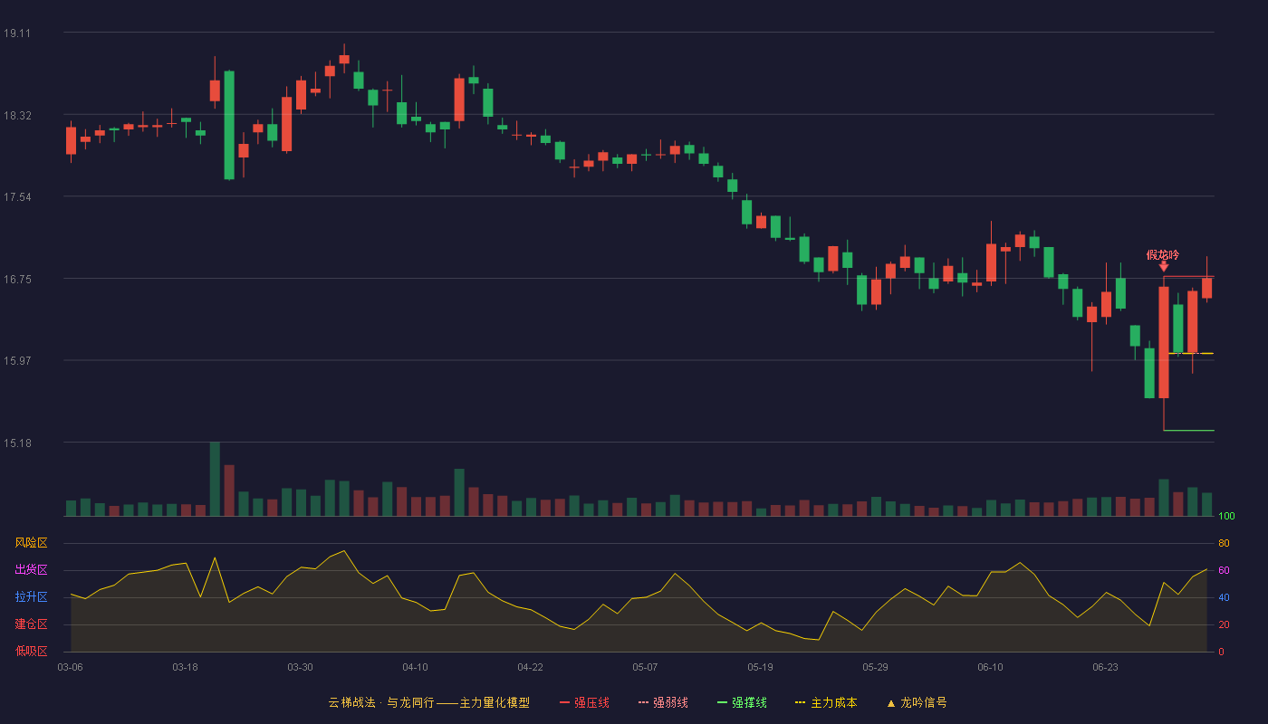The width and height of the screenshot is (1268, 724).
Task: Click the 出货区 zone label
Action: click(31, 570)
